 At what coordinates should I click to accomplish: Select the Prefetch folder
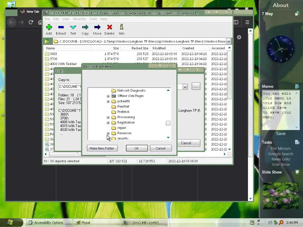tap(123, 112)
